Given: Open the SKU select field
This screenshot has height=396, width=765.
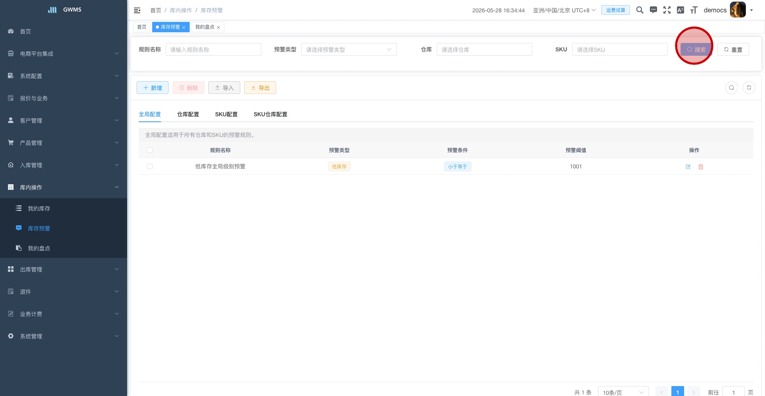Looking at the screenshot, I should pyautogui.click(x=620, y=49).
